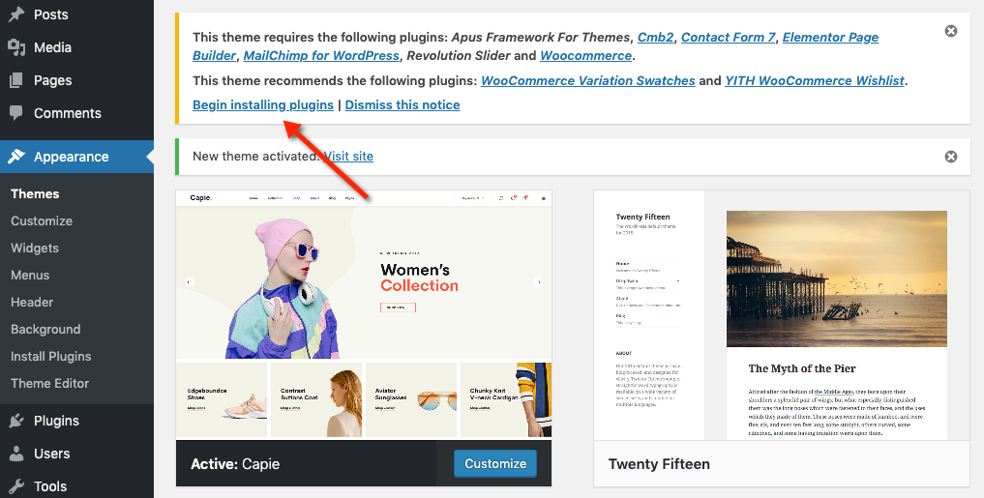Open Install Plugins in the submenu

click(x=51, y=356)
